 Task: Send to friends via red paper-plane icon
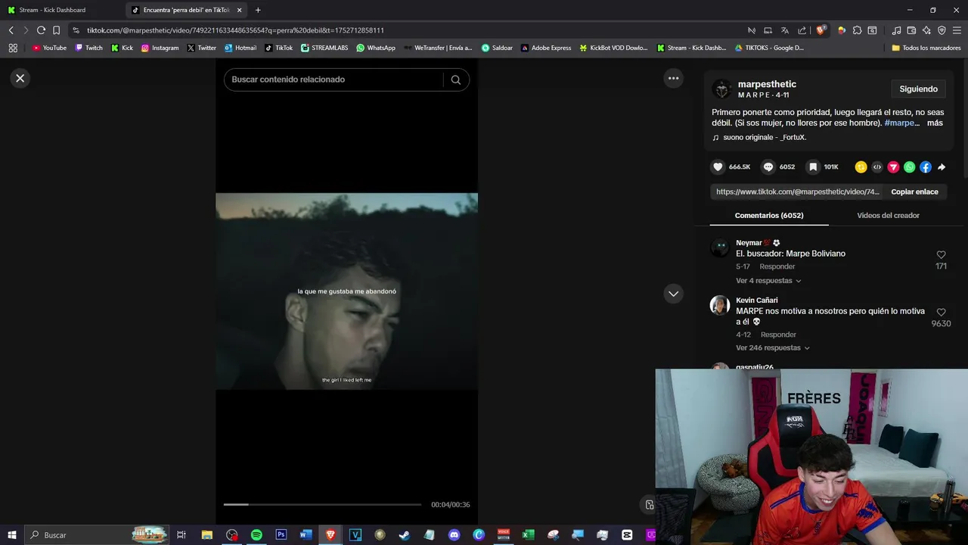[x=893, y=167]
